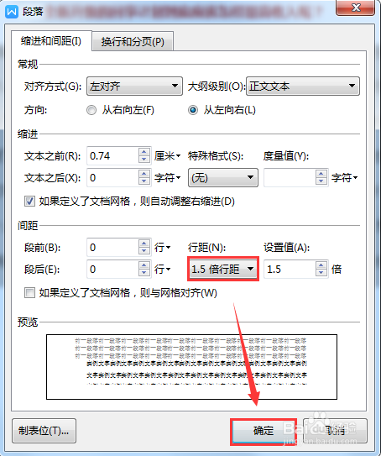Open 字符 unit dropdown for 度量值

344,178
